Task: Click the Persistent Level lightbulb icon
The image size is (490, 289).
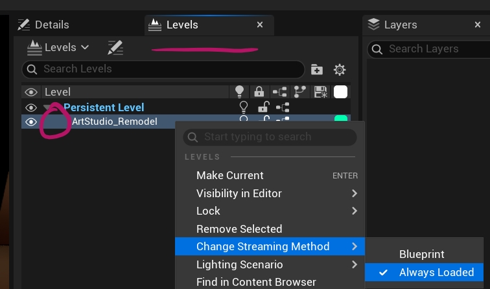Action: pyautogui.click(x=244, y=107)
